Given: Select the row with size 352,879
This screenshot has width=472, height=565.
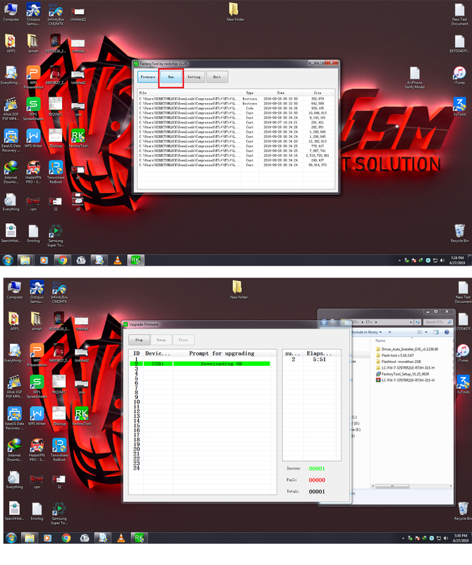Looking at the screenshot, I should point(236,98).
